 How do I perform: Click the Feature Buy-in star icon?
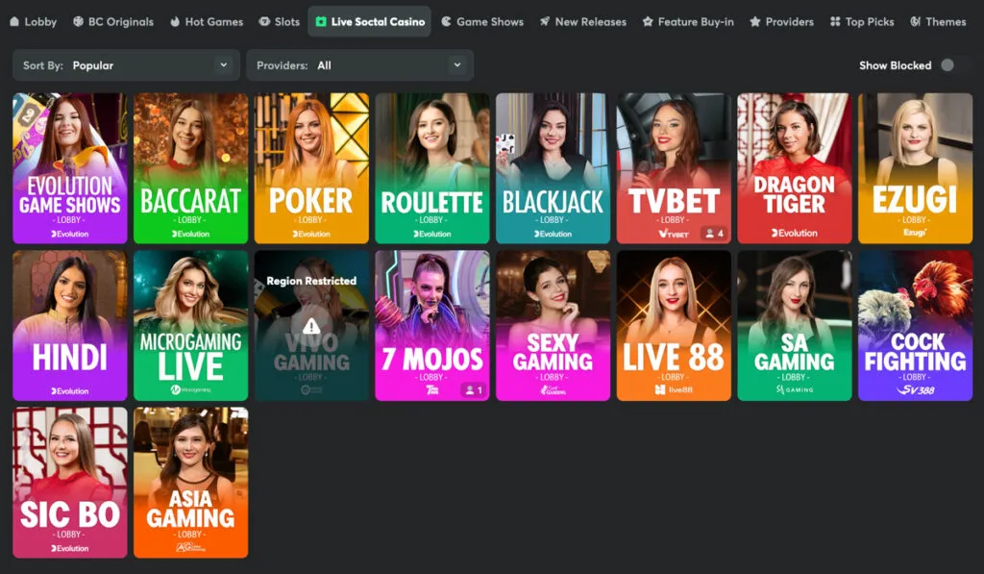click(x=648, y=21)
